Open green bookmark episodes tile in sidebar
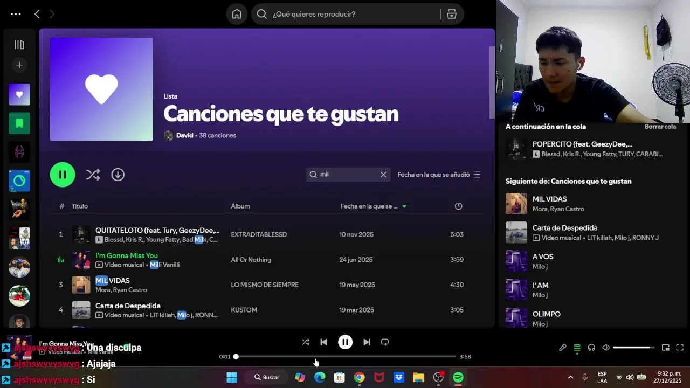Image resolution: width=690 pixels, height=388 pixels. coord(19,123)
